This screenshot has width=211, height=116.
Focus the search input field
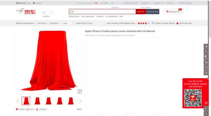102,12
